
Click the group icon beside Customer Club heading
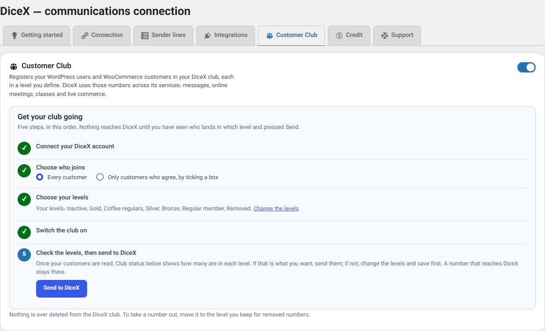(14, 66)
